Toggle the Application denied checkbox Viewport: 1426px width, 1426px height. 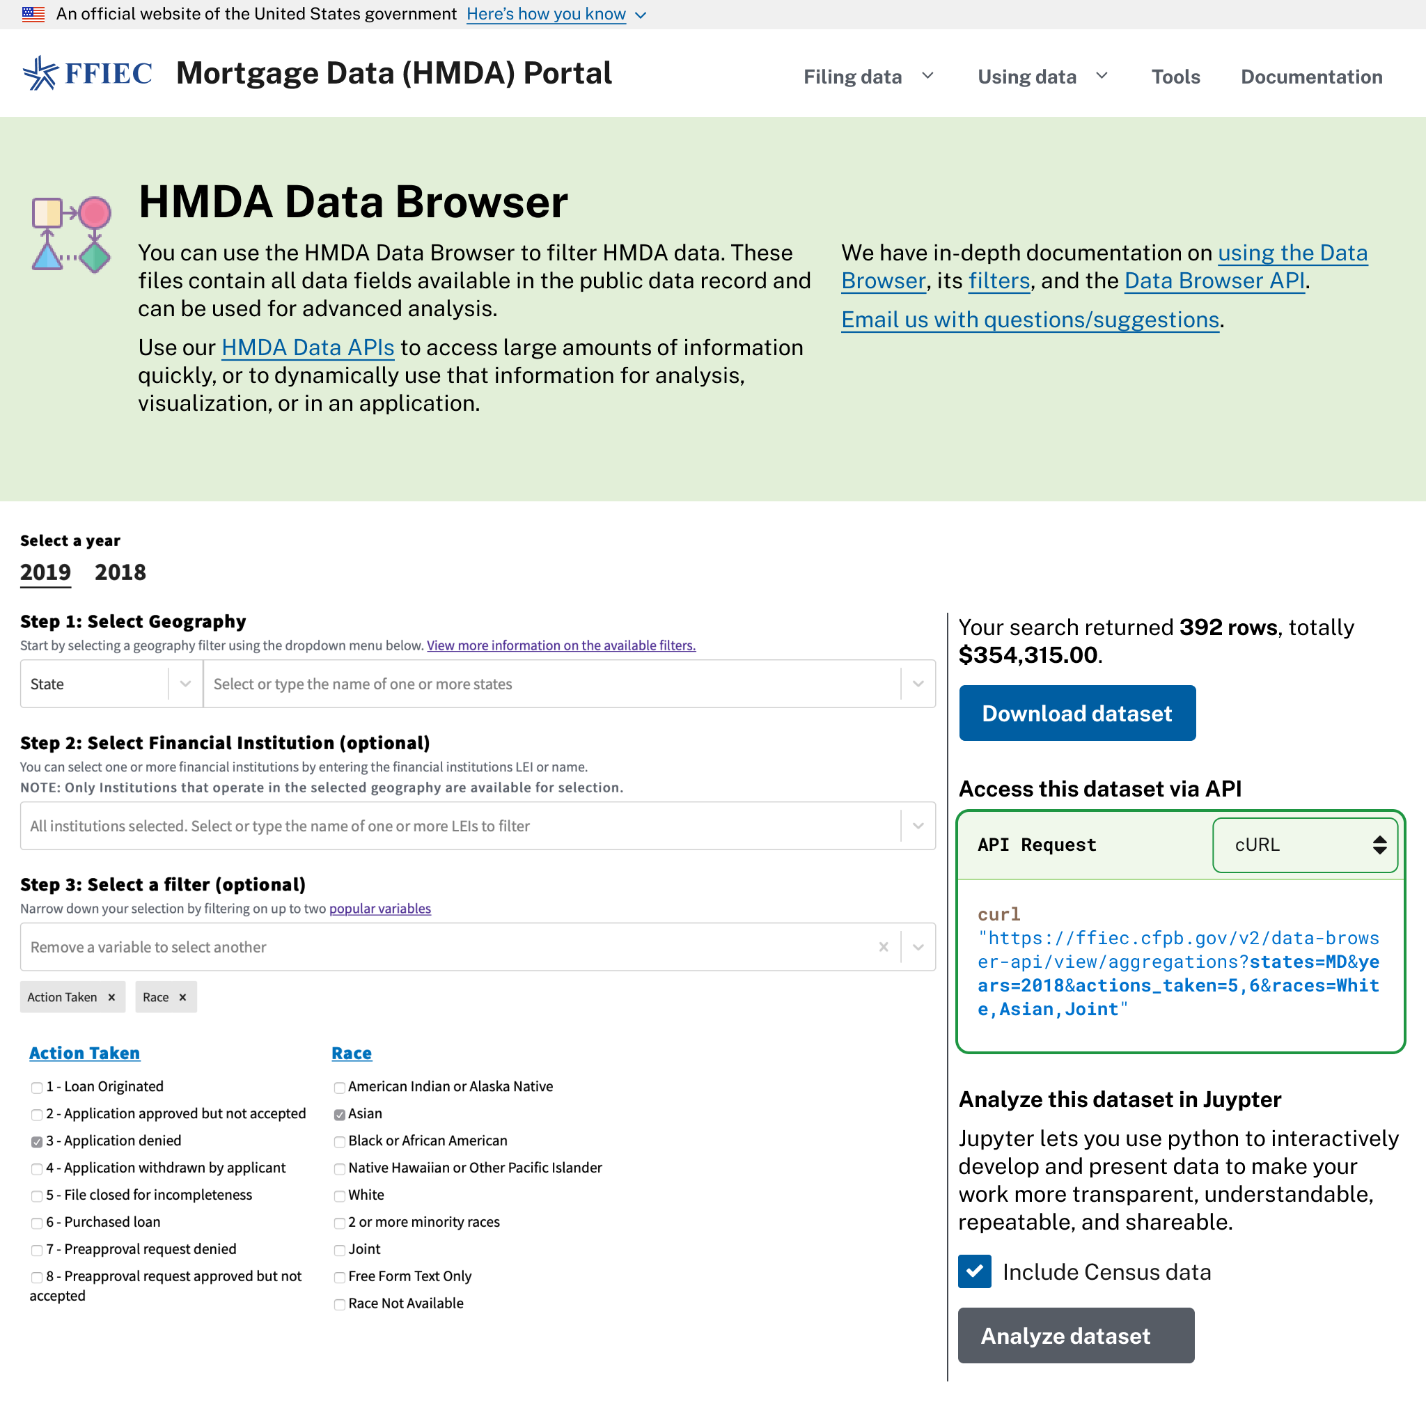click(36, 1140)
